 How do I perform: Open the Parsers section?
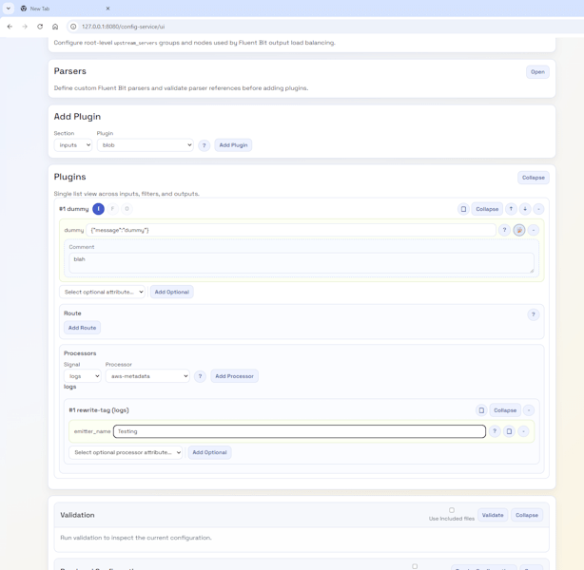pos(537,72)
